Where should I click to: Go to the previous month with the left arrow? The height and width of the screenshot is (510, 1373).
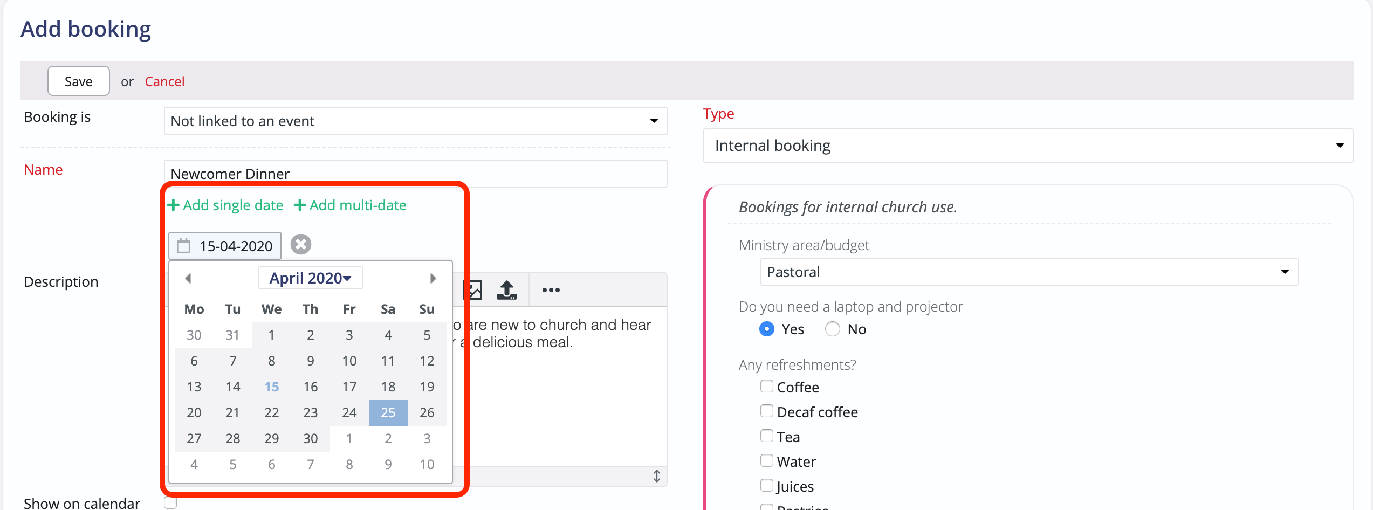tap(188, 278)
